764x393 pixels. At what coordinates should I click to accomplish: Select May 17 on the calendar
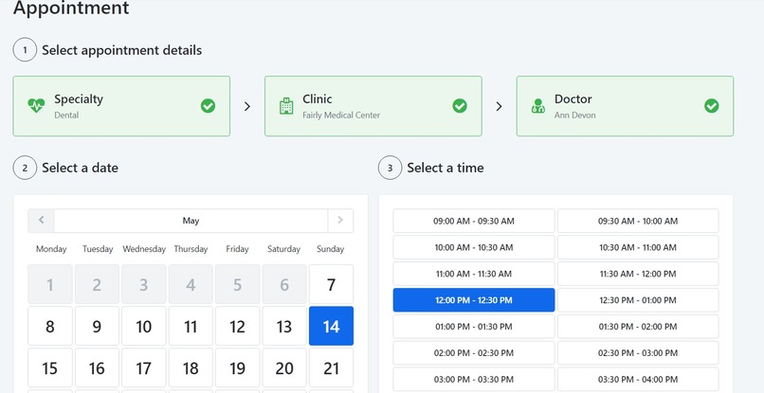pos(144,367)
